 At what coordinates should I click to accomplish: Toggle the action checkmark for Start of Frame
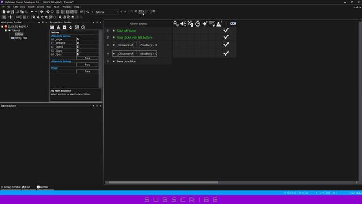click(226, 30)
